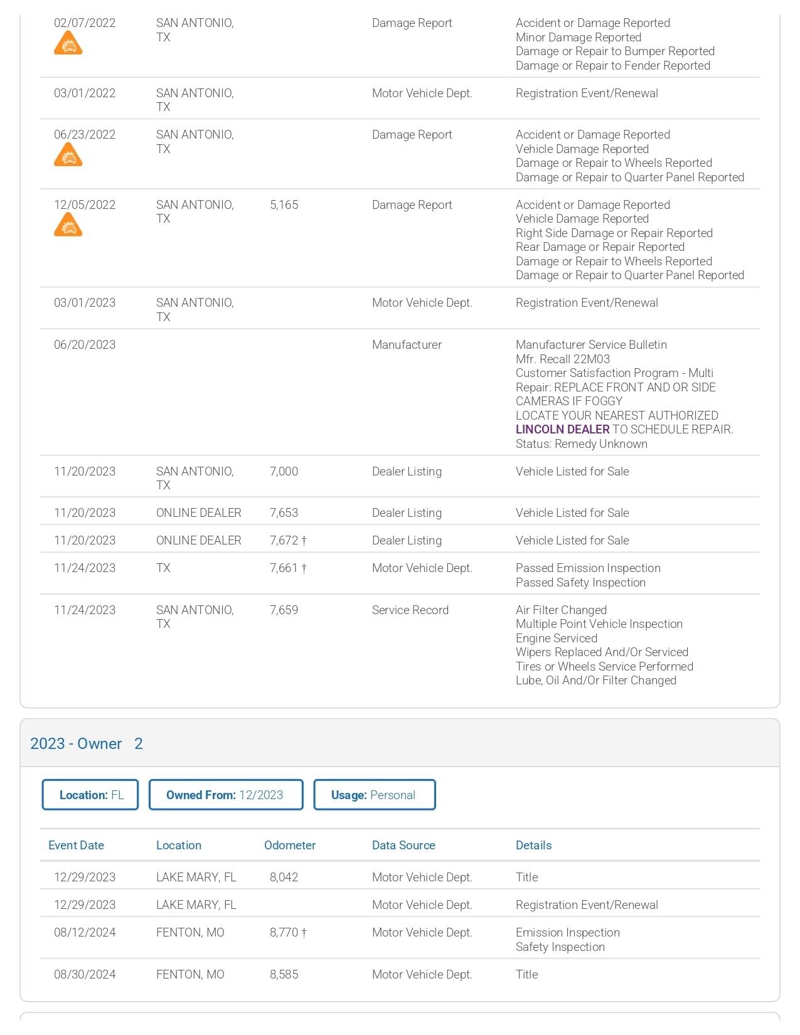Screen dimensions: 800x1035
Task: Click the Event Date column header
Action: 76,846
